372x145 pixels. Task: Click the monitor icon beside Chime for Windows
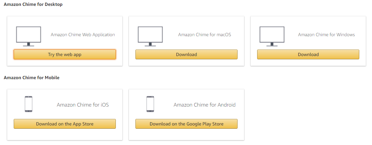tap(272, 36)
